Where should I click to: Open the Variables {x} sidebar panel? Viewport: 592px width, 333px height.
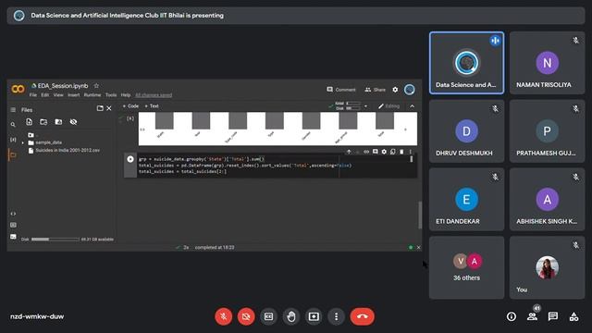tap(13, 140)
